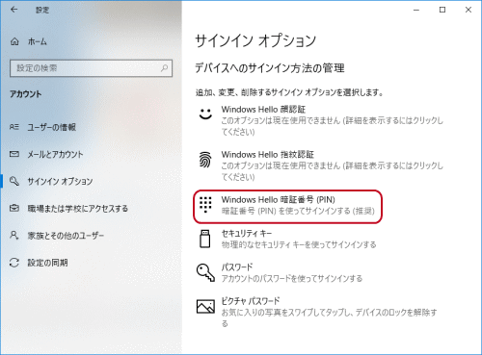Go back with the arrow icon
This screenshot has width=482, height=355.
pos(13,10)
